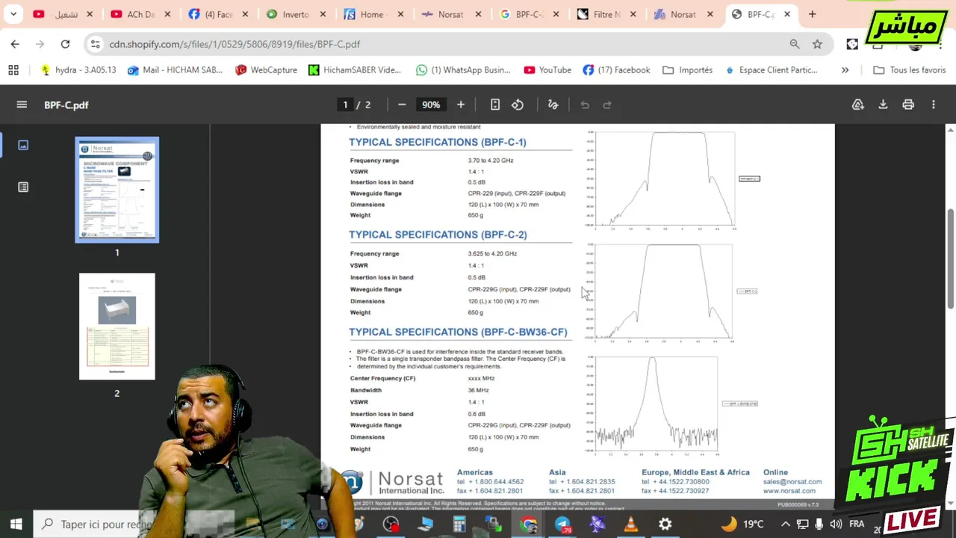Click the www.norsat.com link in PDF
956x538 pixels.
point(789,491)
